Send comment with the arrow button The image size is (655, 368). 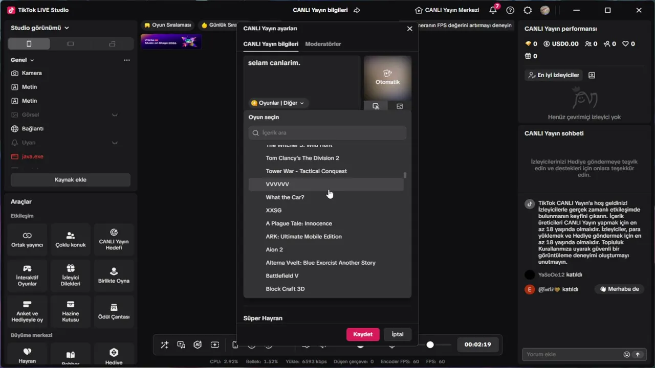[x=638, y=354]
